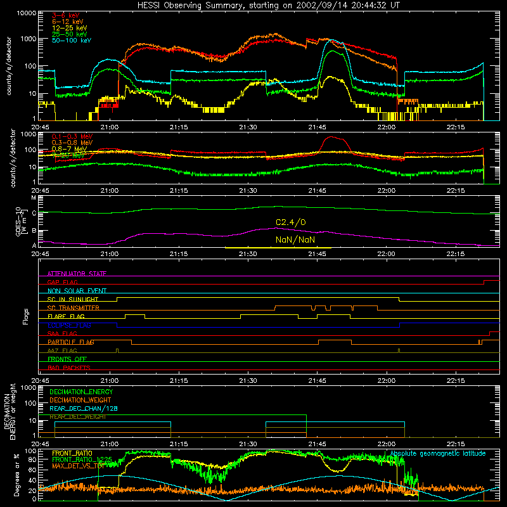Select the yellow 12-25 keV legend label

[x=70, y=28]
